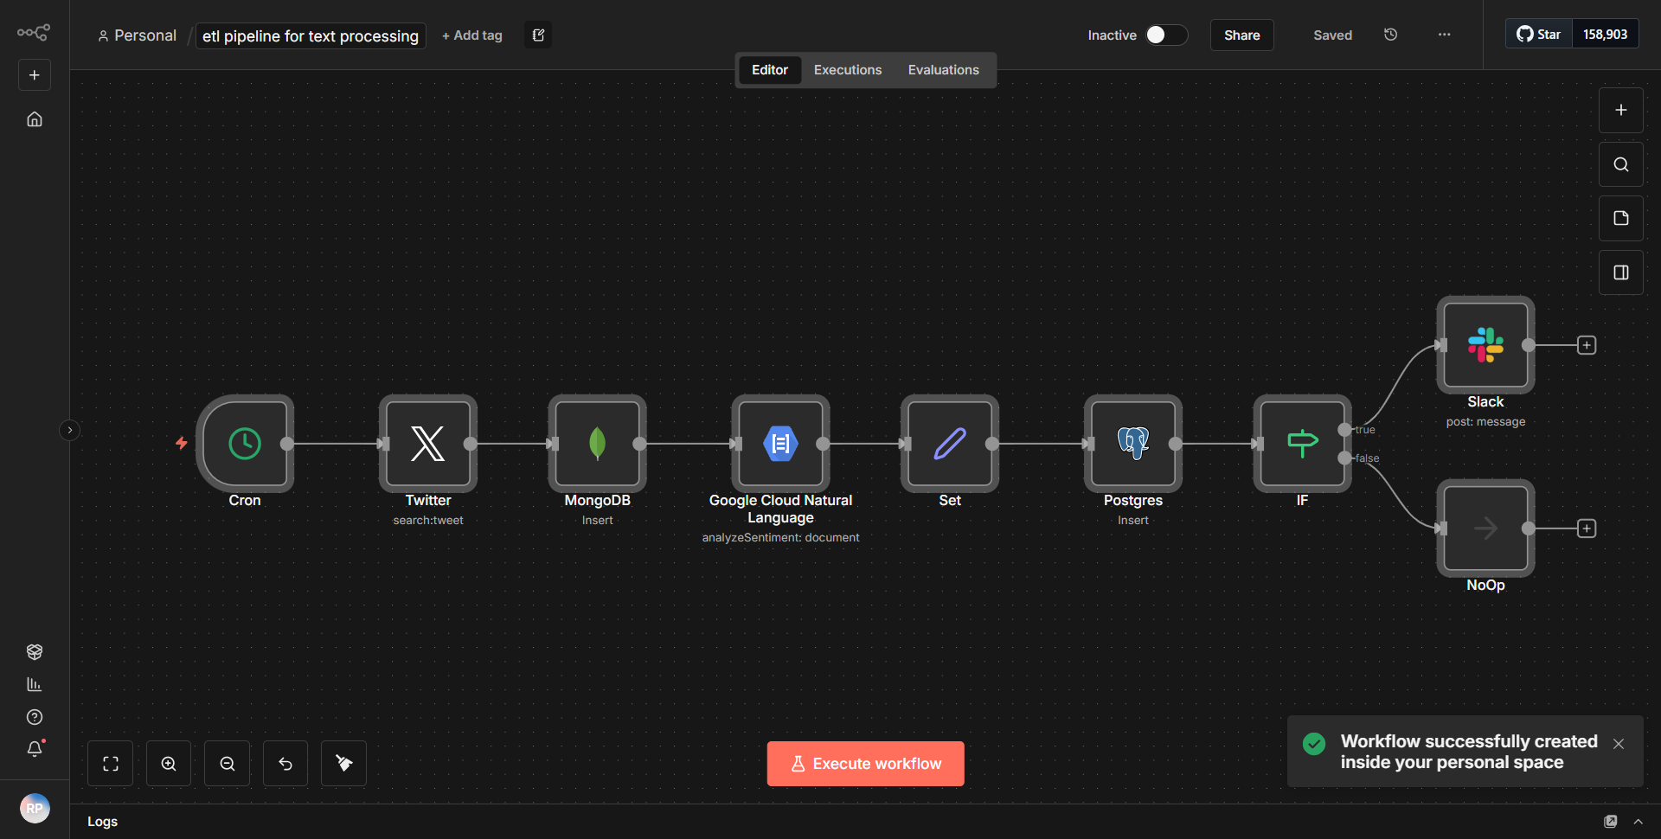Viewport: 1661px width, 839px height.
Task: Toggle the right side panel open
Action: coord(1620,272)
